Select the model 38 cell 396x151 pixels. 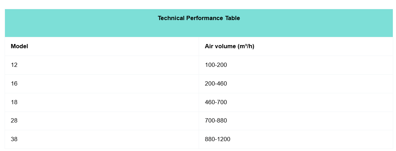(14, 139)
